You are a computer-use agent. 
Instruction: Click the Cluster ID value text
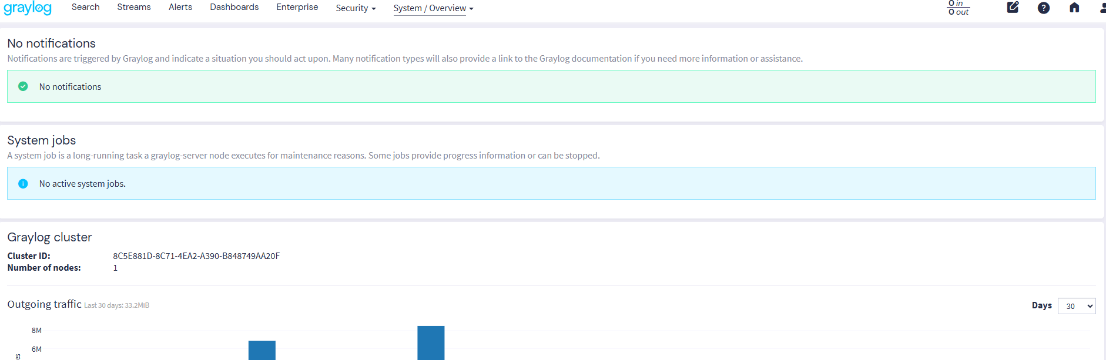[196, 256]
